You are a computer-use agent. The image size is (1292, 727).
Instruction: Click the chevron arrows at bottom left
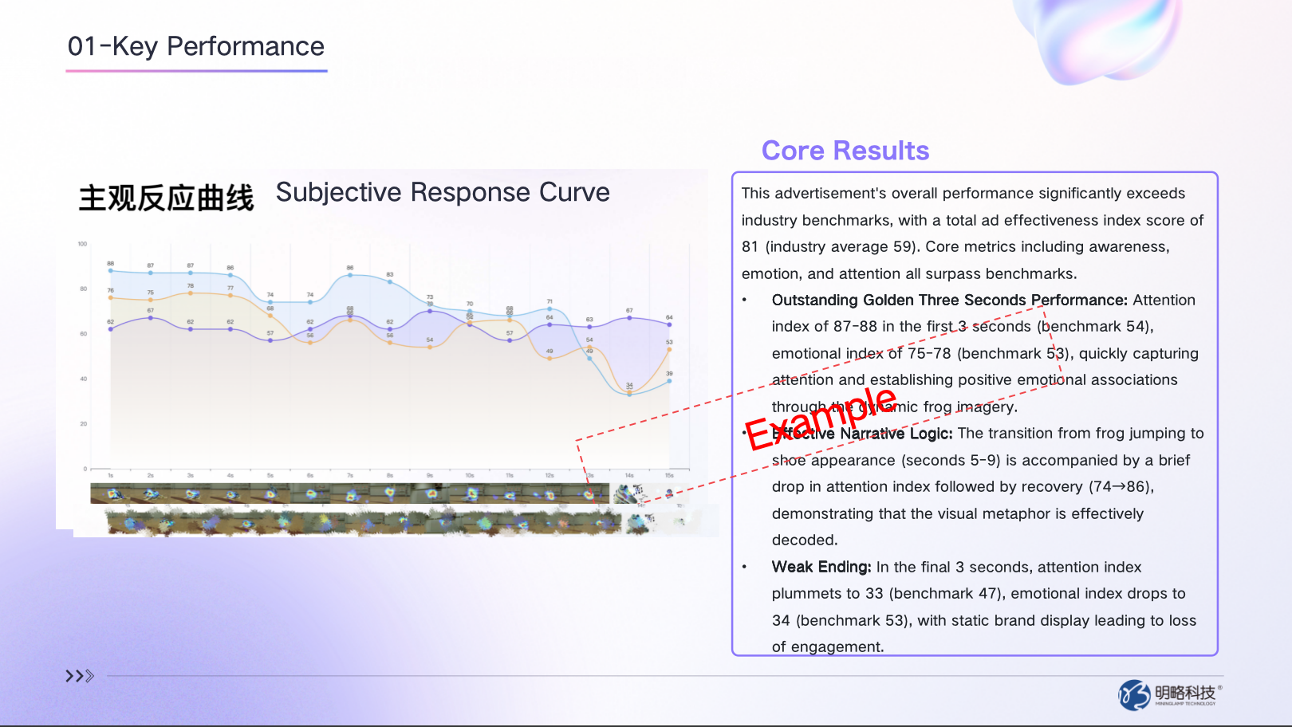[x=80, y=676]
